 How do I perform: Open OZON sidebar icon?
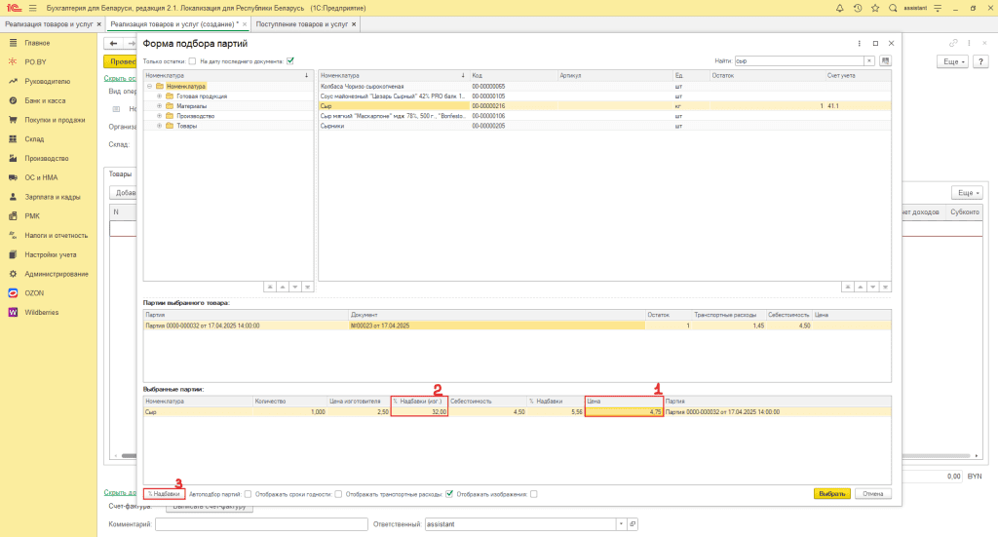13,293
